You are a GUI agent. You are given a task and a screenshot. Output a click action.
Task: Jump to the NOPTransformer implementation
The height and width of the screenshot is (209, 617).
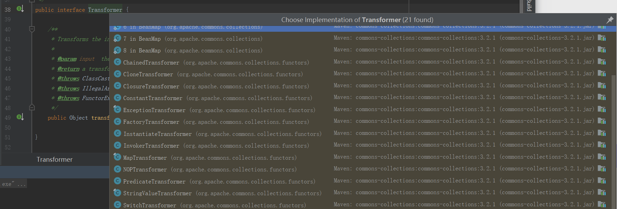[x=145, y=169]
